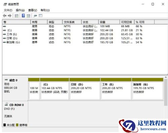Click the Back arrow in the toolbar
Screen dimensions: 168x133
[5, 16]
